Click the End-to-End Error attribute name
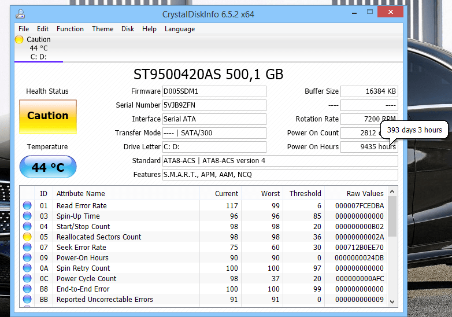The image size is (452, 317). coord(83,289)
